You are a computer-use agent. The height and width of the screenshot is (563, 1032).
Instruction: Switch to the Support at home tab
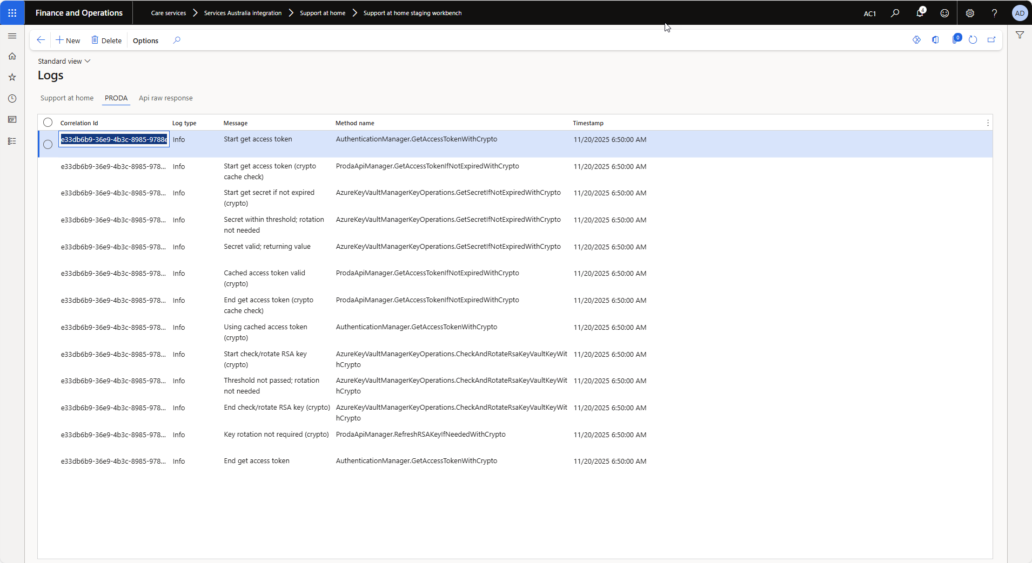click(67, 98)
